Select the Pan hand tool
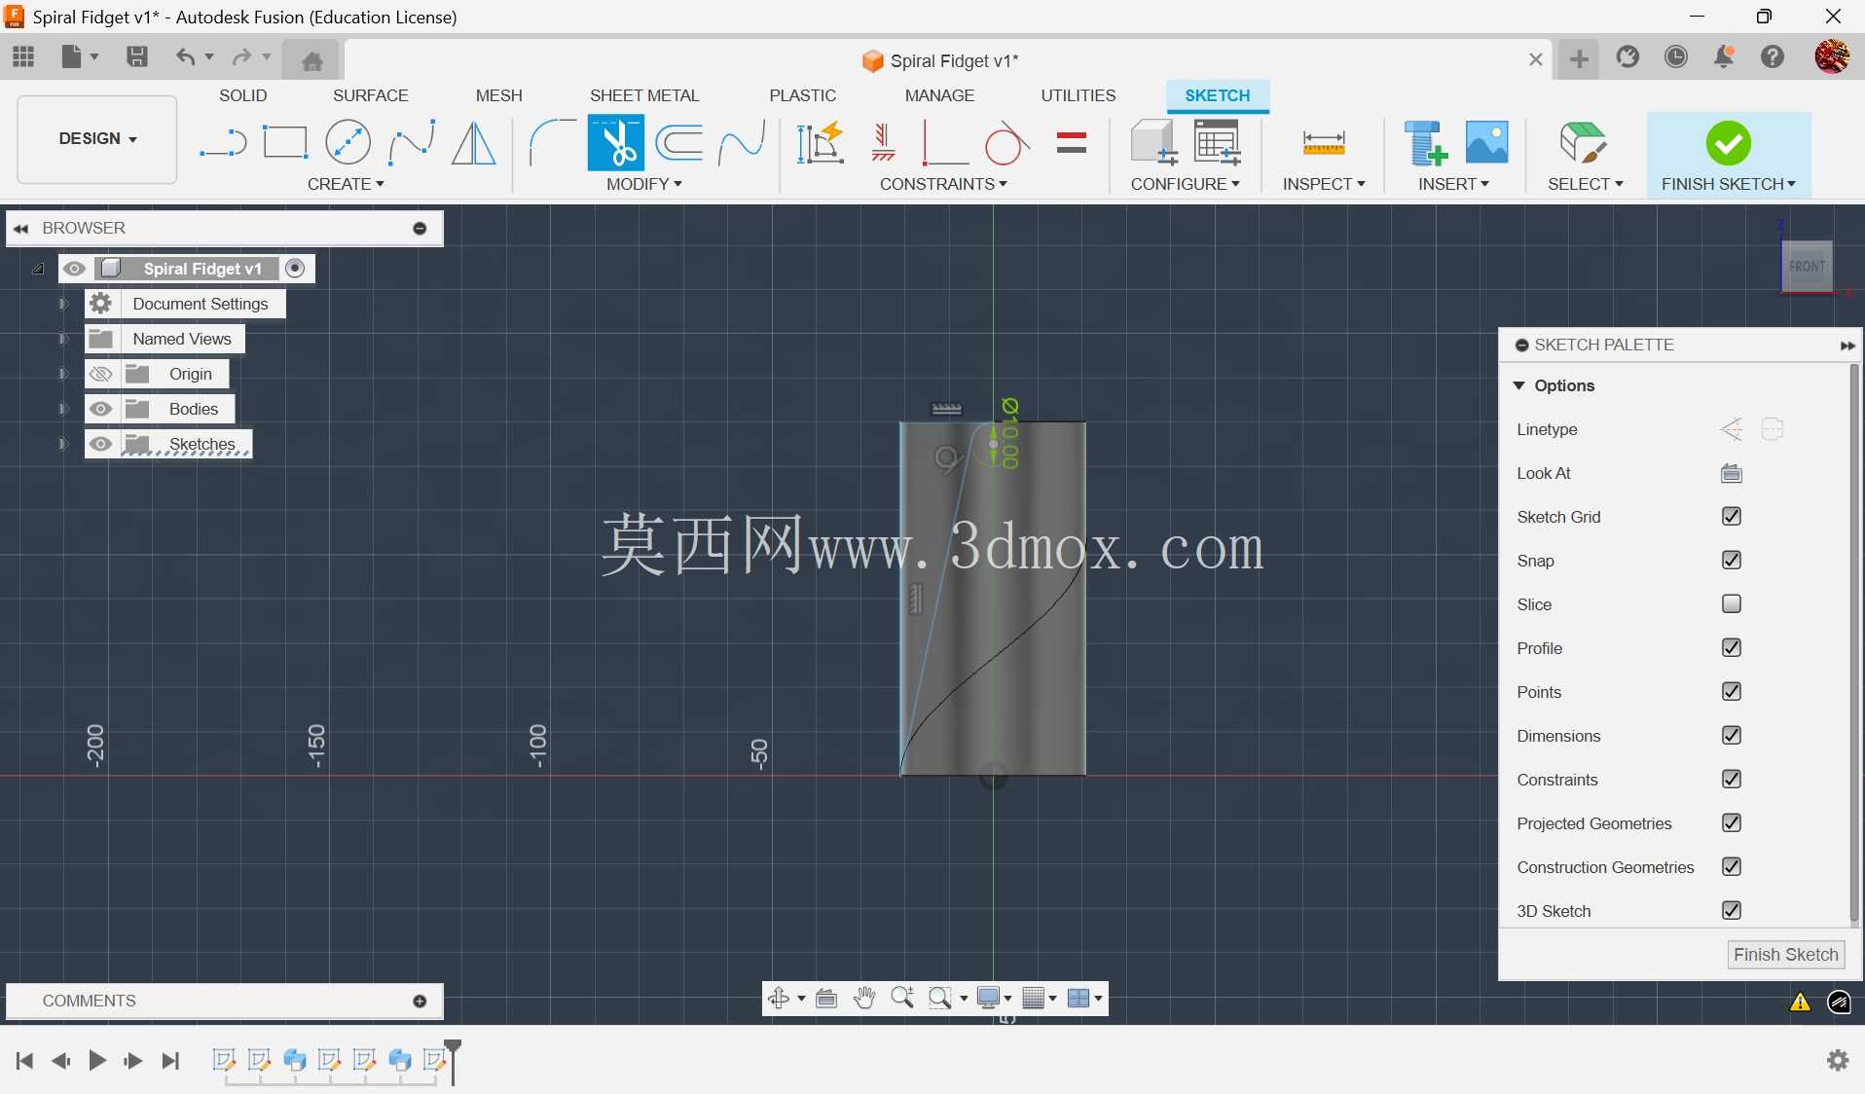The width and height of the screenshot is (1865, 1094). click(864, 999)
